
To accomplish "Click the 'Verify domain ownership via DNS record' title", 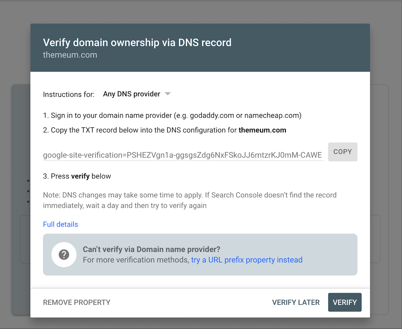I will point(137,43).
